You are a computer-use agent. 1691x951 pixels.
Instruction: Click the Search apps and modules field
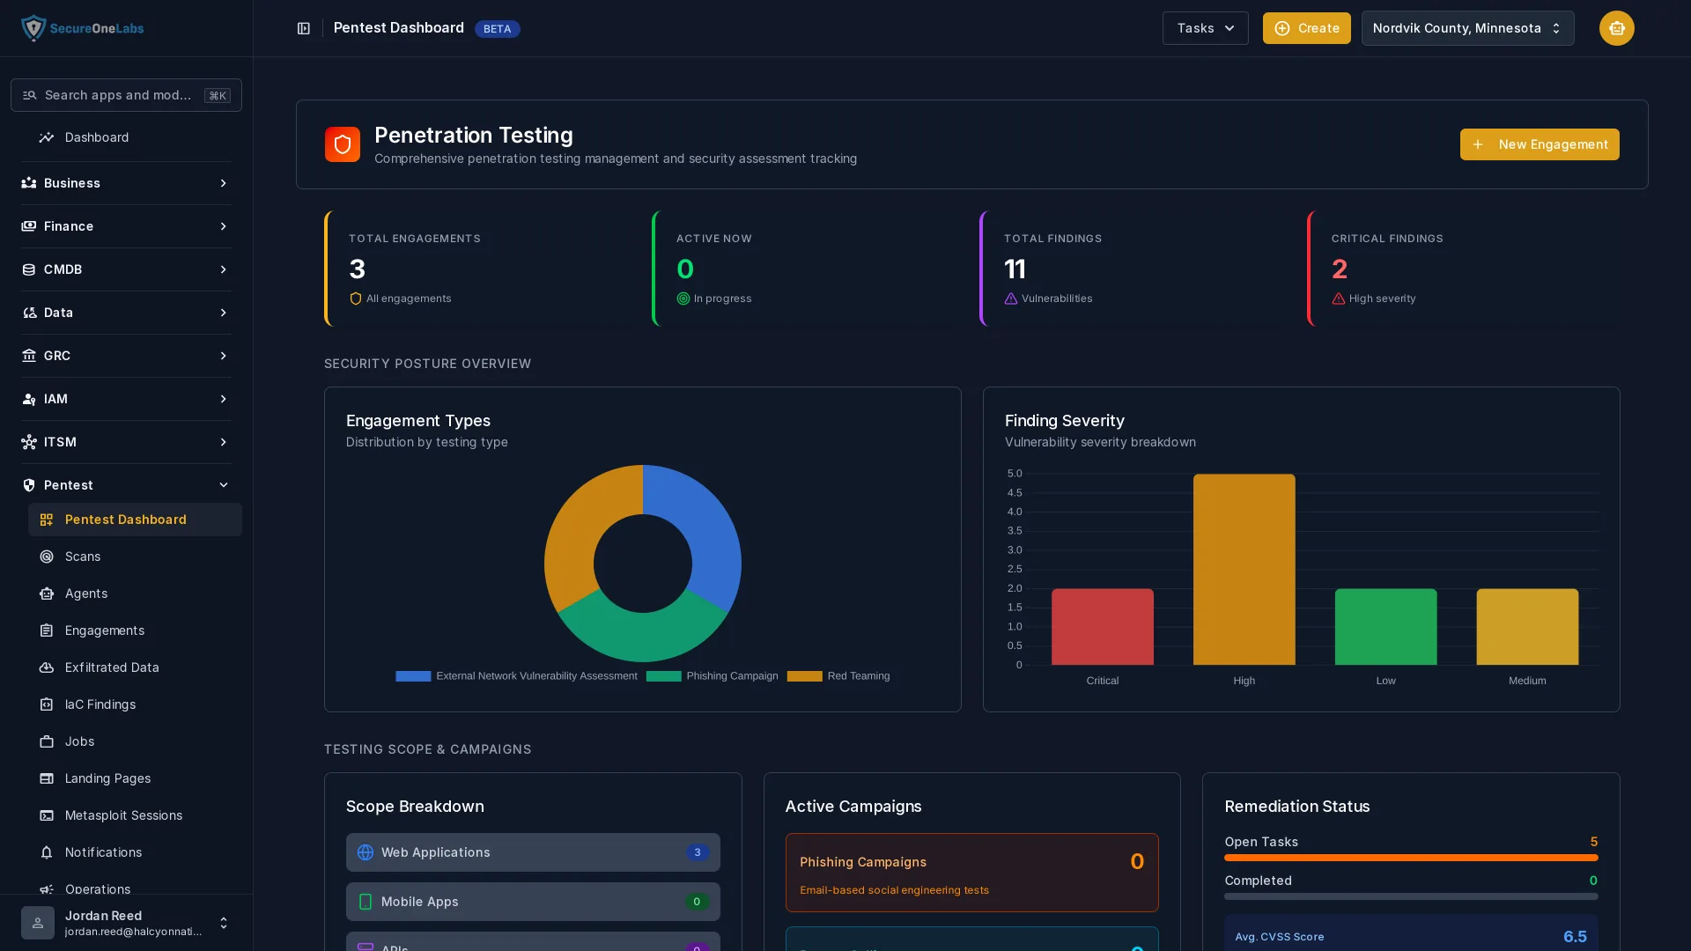[126, 95]
